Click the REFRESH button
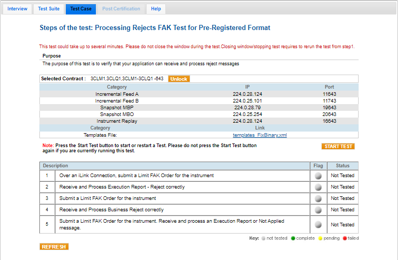Screen dimensions: 398x260 pos(54,247)
